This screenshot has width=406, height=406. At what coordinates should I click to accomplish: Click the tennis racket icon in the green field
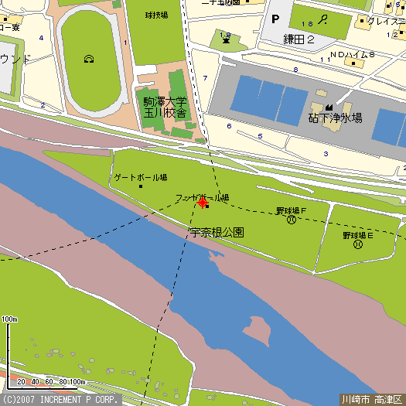[322, 19]
